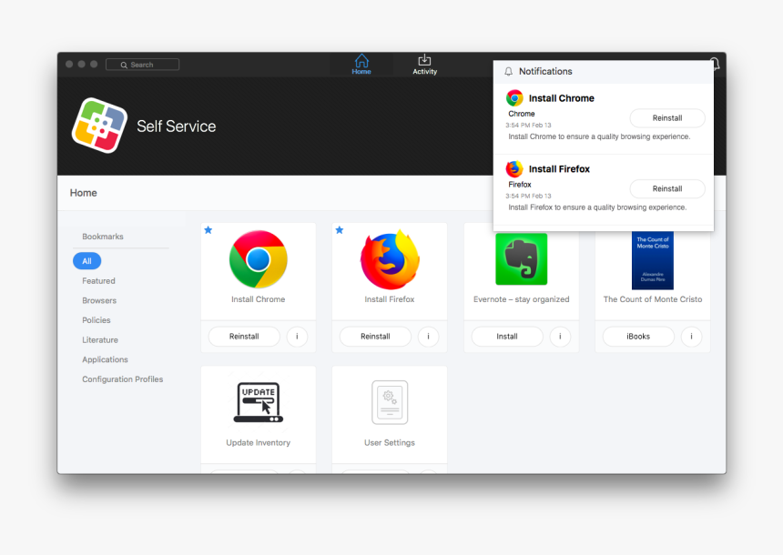Screen dimensions: 783x555
Task: Open the Applications category
Action: [105, 359]
